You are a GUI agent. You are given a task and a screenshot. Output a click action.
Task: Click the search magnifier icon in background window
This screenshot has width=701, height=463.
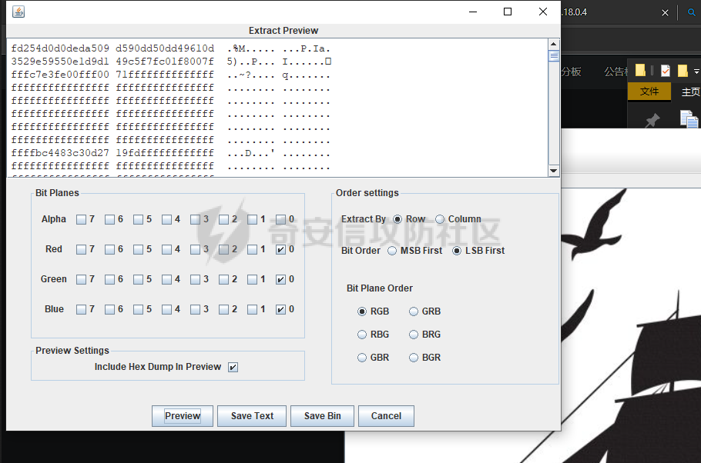click(691, 12)
